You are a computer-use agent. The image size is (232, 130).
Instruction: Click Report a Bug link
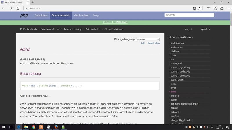coord(154,43)
